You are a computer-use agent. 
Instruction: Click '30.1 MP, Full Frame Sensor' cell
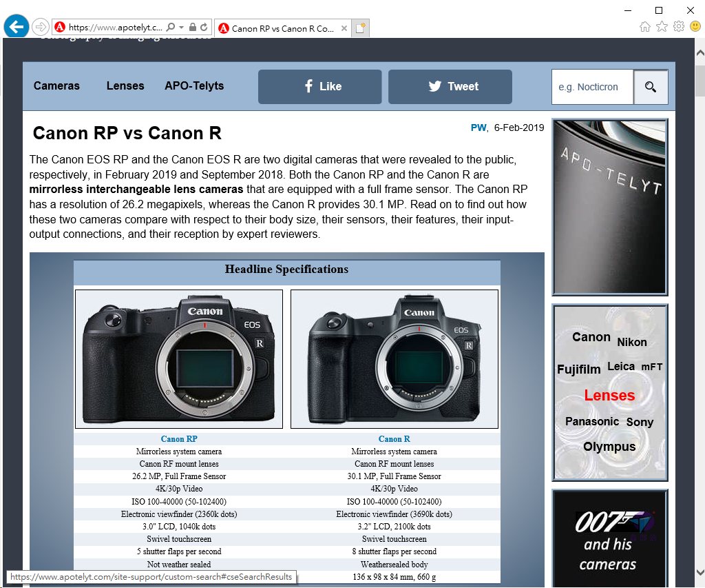pos(394,476)
